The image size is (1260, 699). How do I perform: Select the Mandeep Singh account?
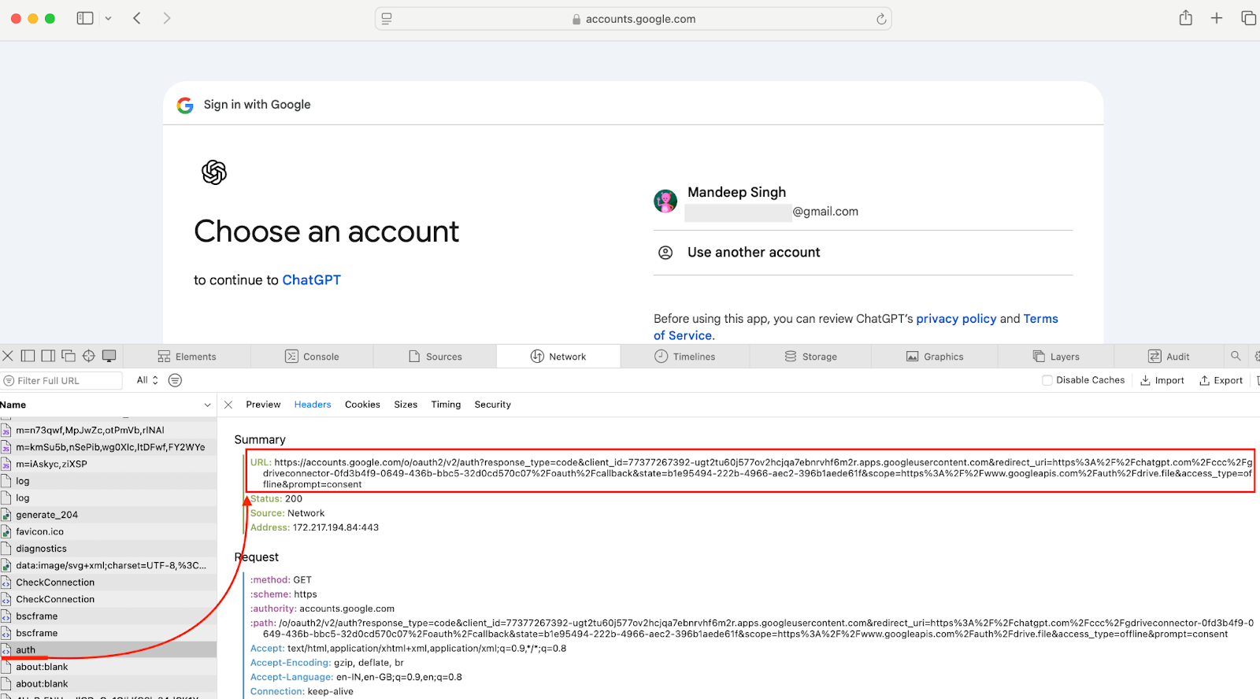[x=863, y=202]
